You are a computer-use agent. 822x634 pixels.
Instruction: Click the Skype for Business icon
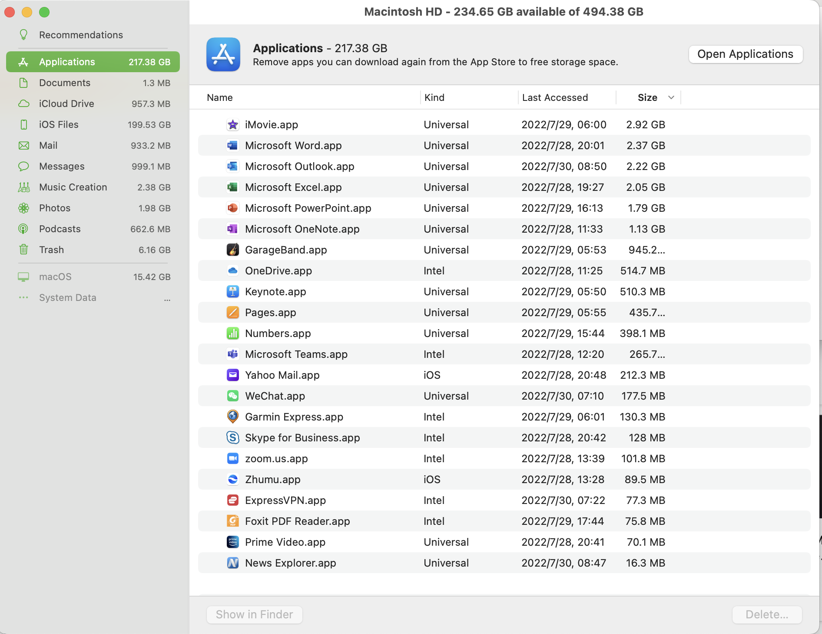tap(233, 438)
